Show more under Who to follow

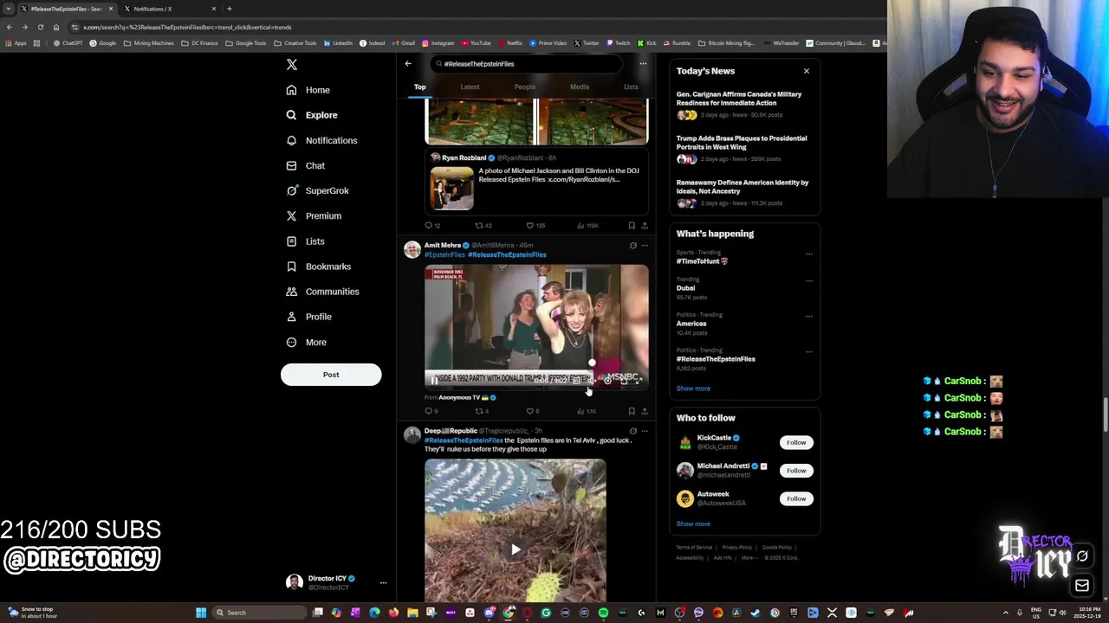pyautogui.click(x=693, y=523)
